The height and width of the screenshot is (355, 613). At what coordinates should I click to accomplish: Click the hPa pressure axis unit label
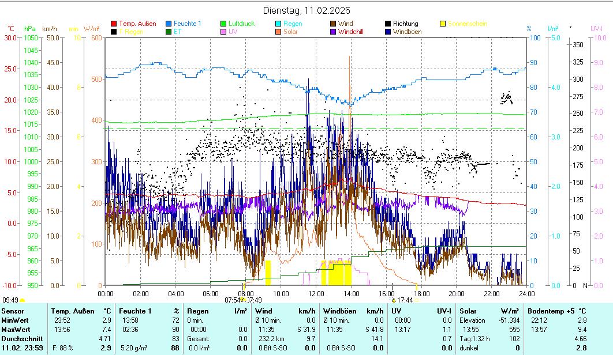tap(30, 28)
